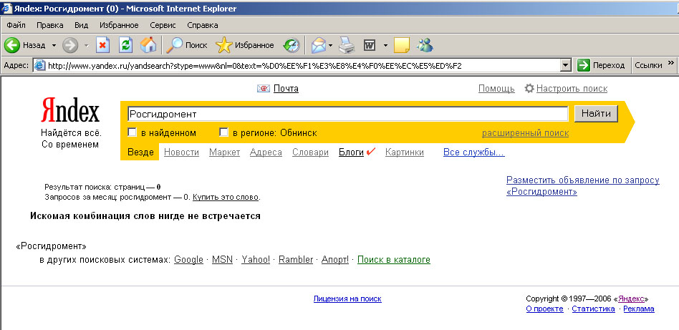Open the Правка menu

click(x=50, y=25)
